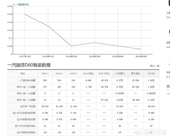Click the 2018年05月 point on the line

coord(141,49)
